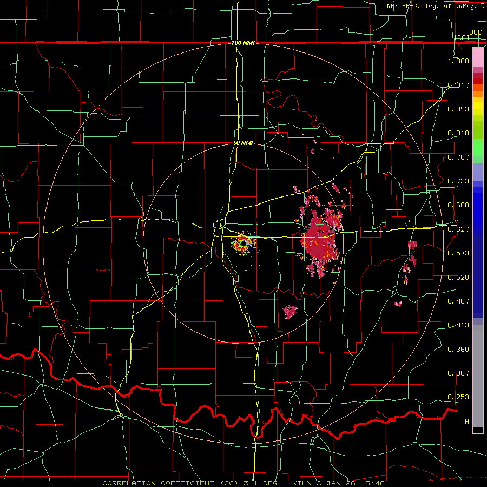487x487 pixels.
Task: Pick the bright green swatch on the color scale
Action: point(478,148)
